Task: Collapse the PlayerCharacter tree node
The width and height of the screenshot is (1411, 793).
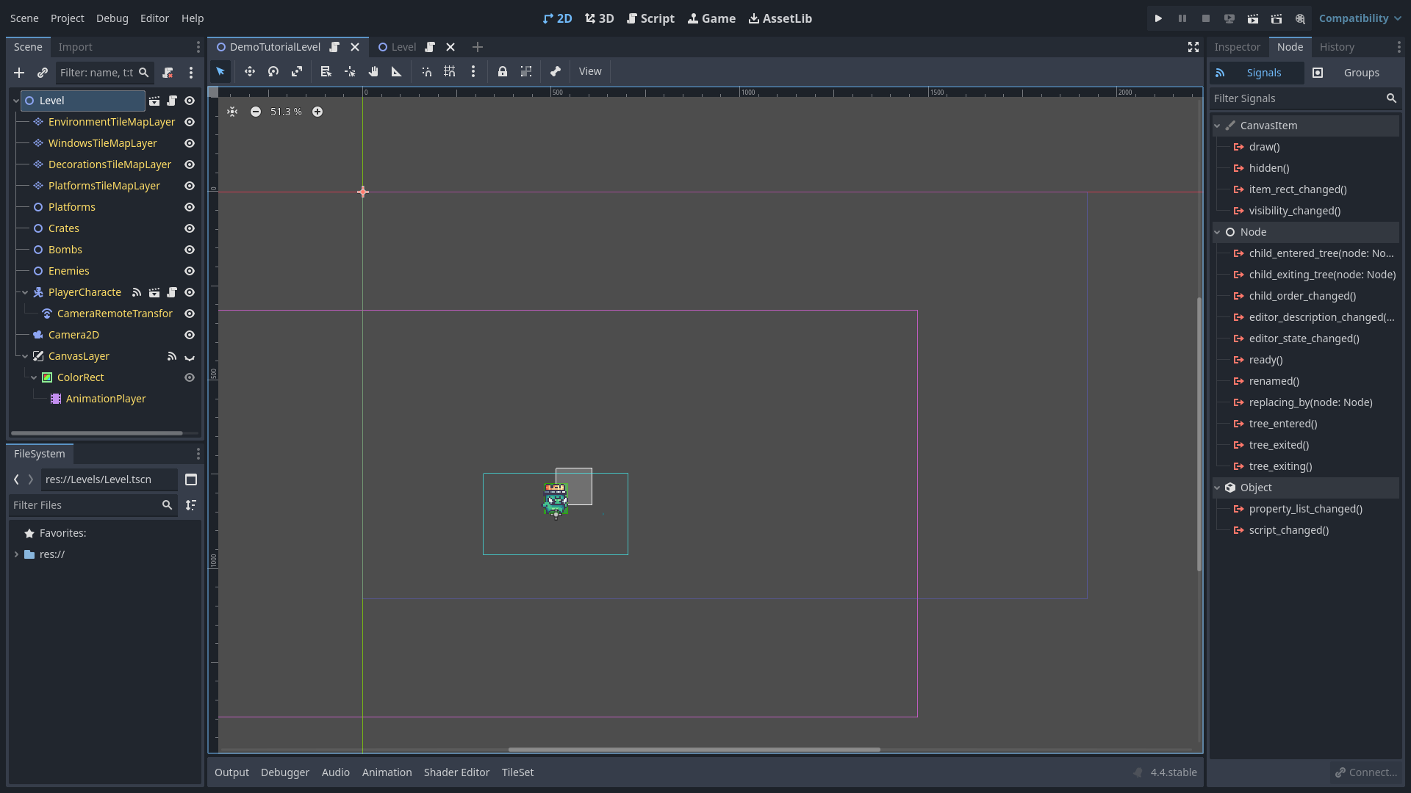Action: 25,292
